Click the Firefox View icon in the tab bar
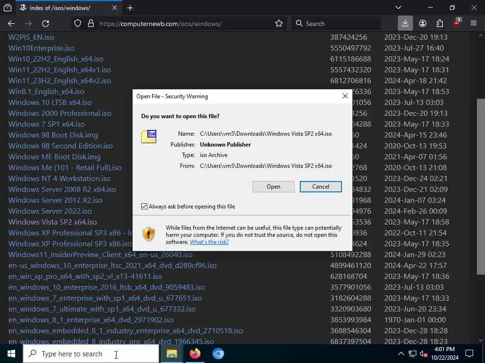 pyautogui.click(x=8, y=8)
